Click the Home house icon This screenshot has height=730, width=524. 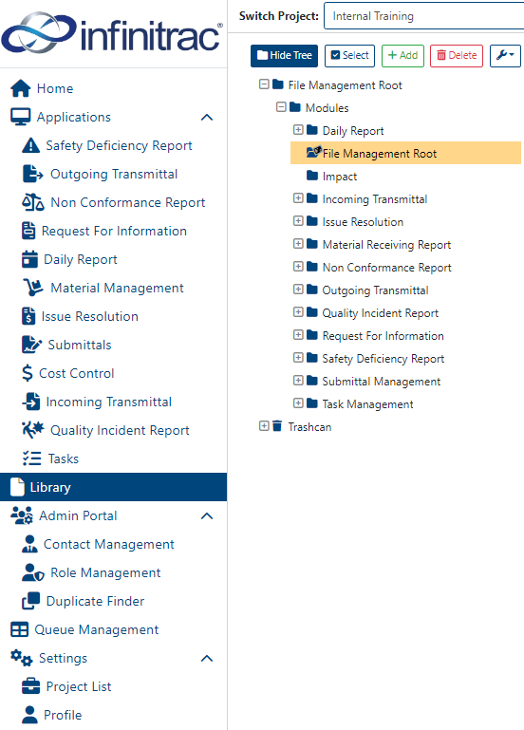tap(21, 88)
